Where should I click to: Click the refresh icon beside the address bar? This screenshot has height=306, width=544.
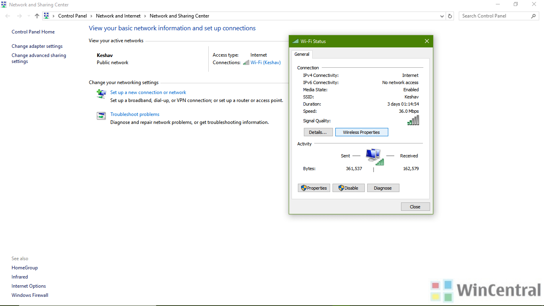(x=450, y=16)
